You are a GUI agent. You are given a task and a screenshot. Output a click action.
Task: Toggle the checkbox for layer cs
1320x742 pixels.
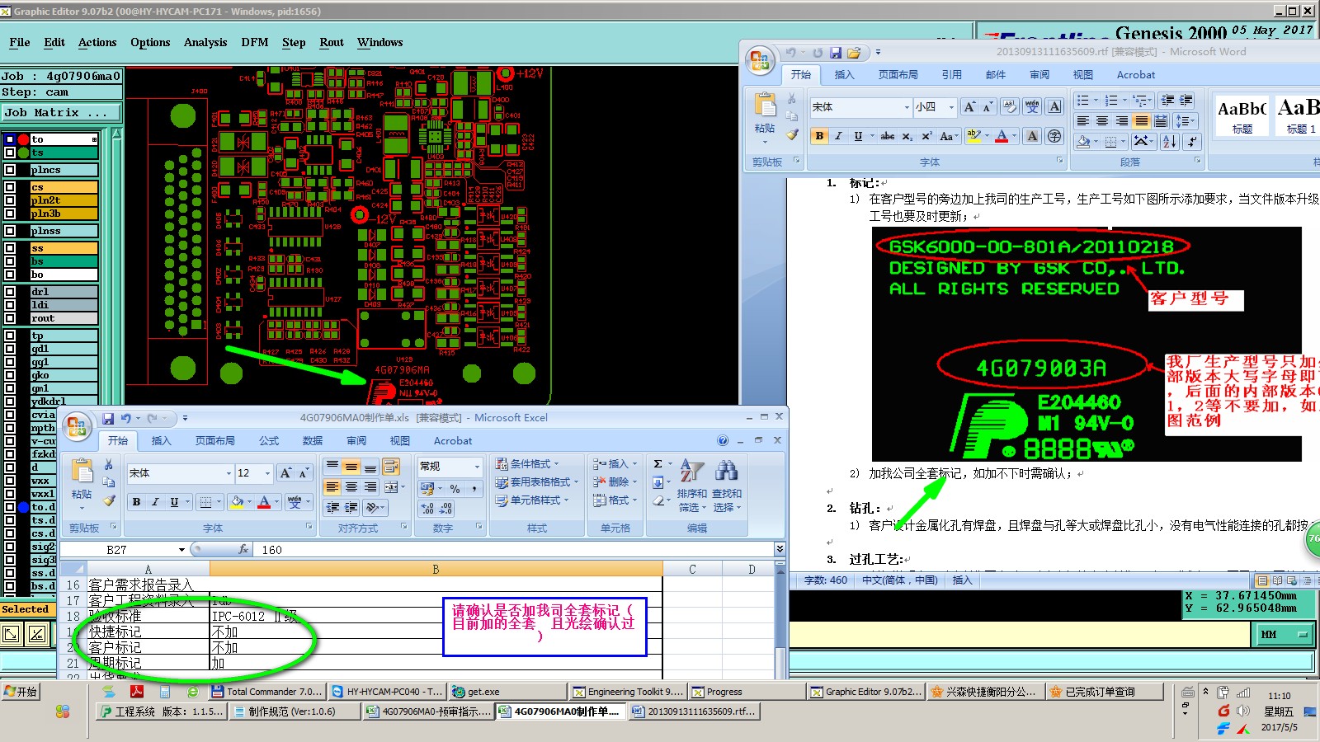tap(10, 187)
